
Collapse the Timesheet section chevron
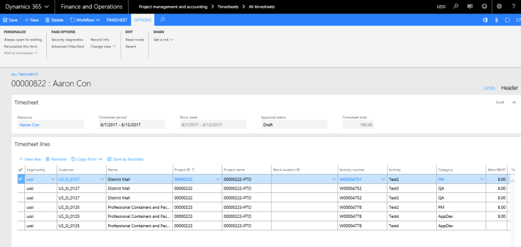(514, 102)
